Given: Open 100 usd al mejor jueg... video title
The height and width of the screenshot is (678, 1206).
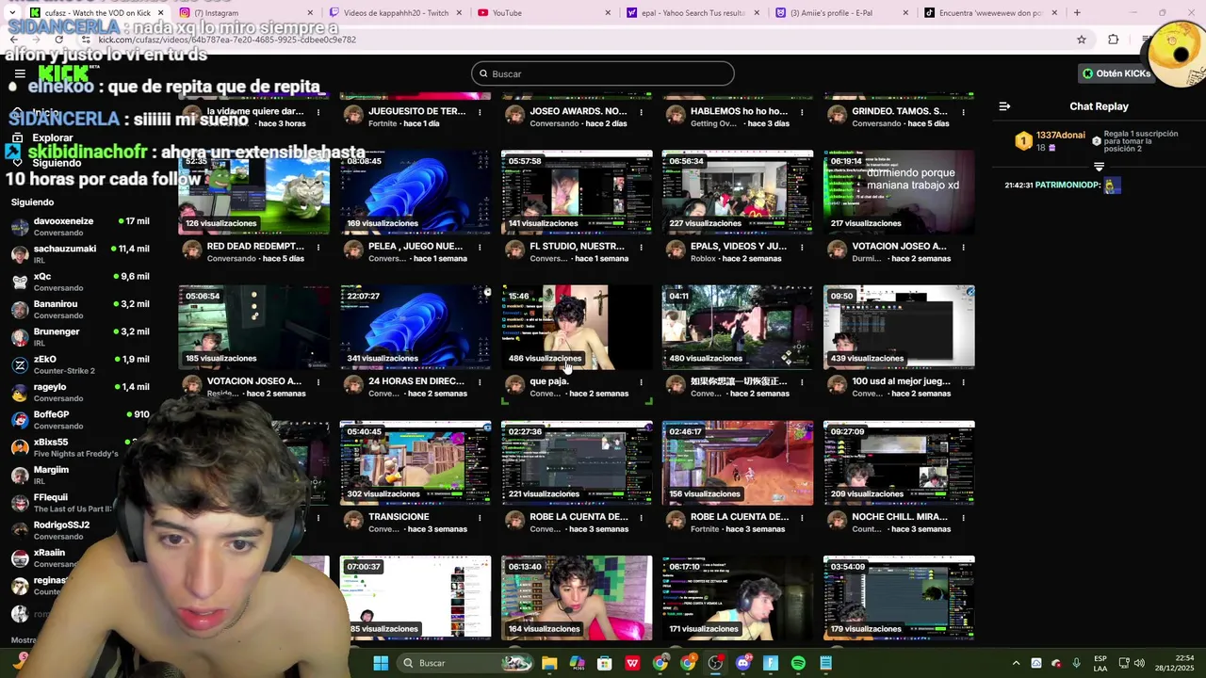Looking at the screenshot, I should point(900,381).
